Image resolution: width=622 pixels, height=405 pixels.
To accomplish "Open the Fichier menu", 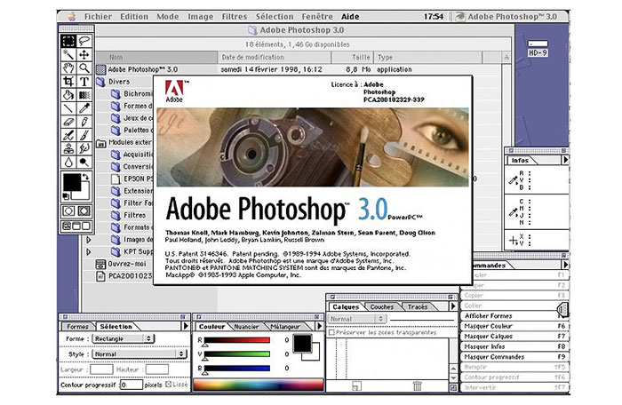I will (98, 17).
